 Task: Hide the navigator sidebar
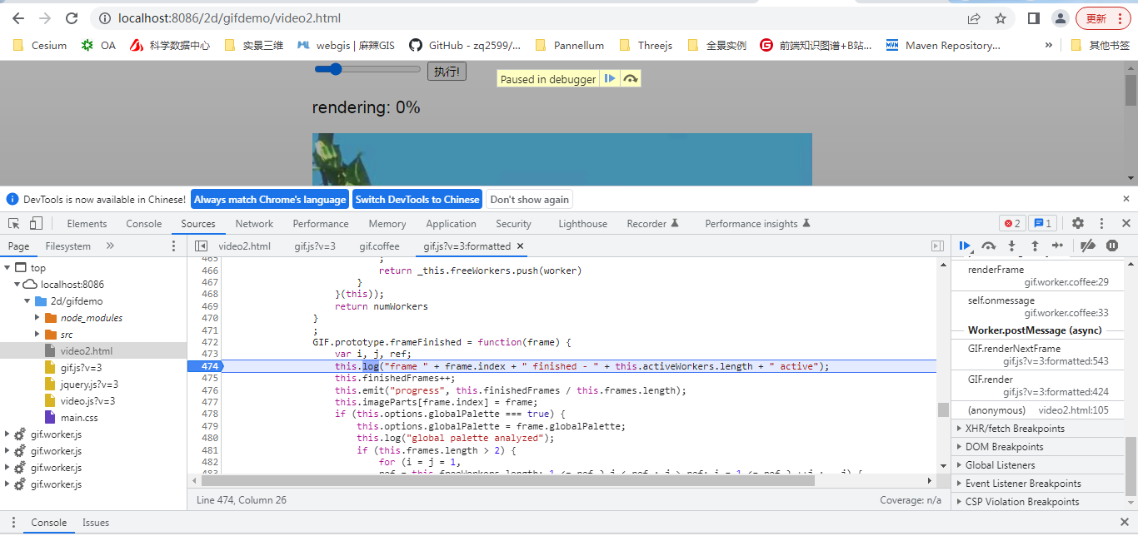[x=201, y=246]
